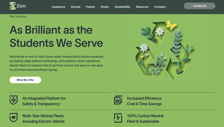Click the Zūm logo in header
Screen dimensions: 224x127
pyautogui.click(x=17, y=6)
